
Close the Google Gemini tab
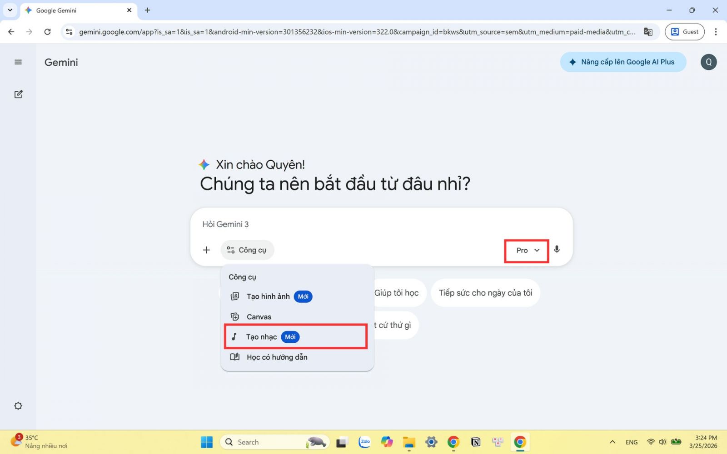coord(129,10)
